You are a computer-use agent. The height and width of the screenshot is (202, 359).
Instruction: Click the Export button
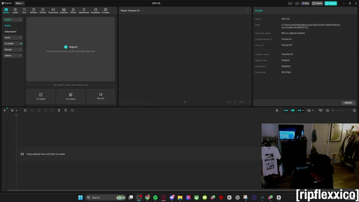coord(331,3)
